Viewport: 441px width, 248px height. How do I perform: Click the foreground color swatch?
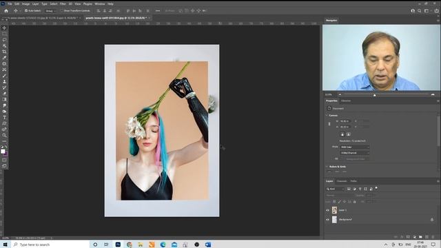(x=3, y=152)
